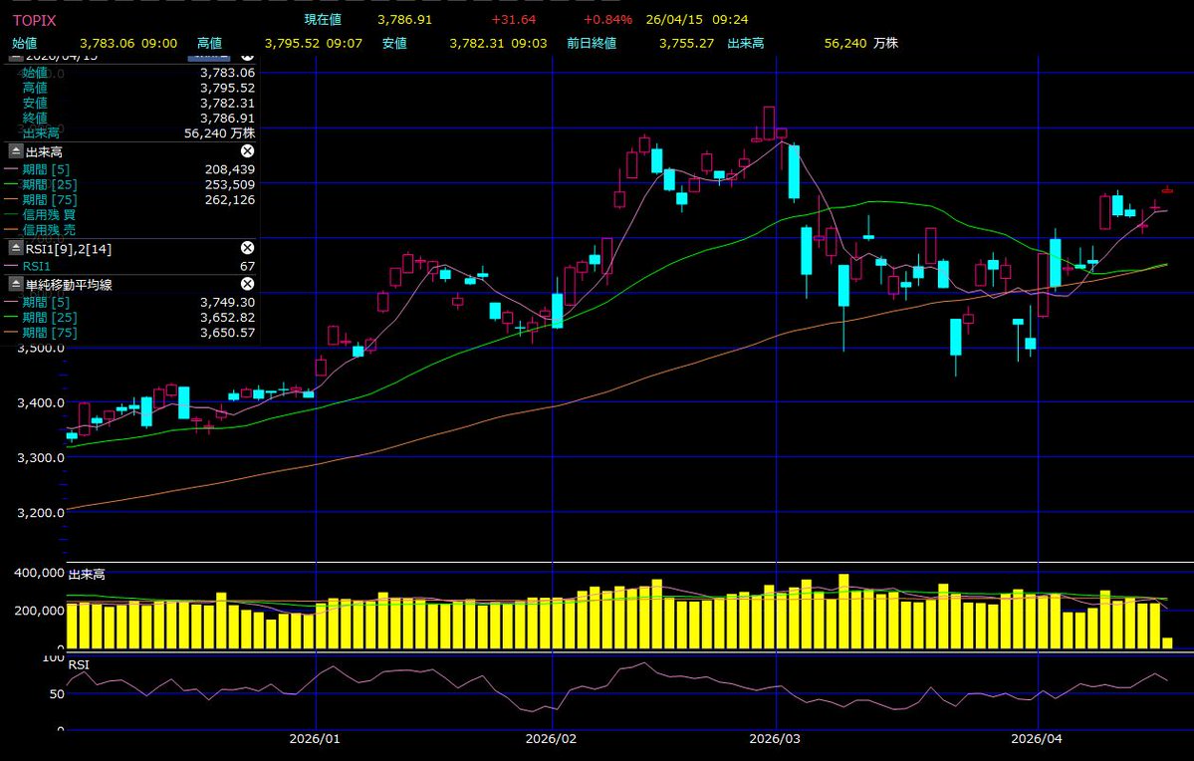The height and width of the screenshot is (761, 1194).
Task: Click the 2026/04 date marker
Action: click(1037, 739)
